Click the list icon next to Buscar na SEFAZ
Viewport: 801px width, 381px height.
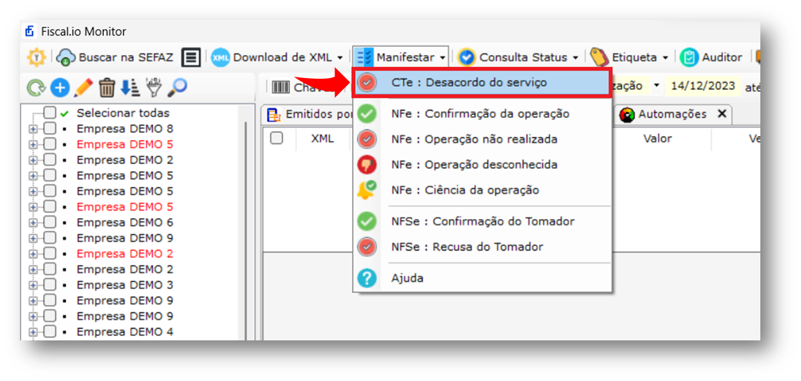[x=191, y=57]
